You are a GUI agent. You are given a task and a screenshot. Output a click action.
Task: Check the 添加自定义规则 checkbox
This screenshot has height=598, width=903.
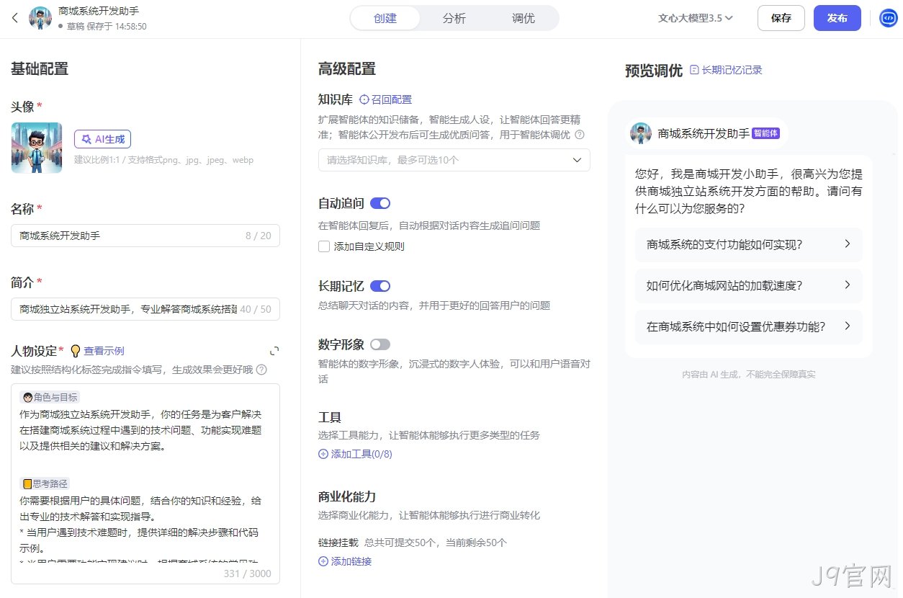click(x=324, y=246)
